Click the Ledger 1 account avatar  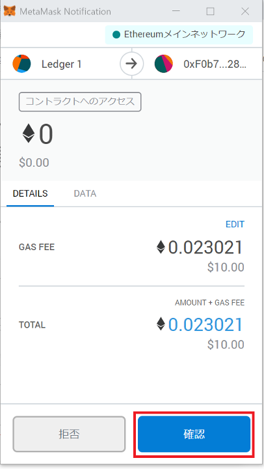point(21,64)
